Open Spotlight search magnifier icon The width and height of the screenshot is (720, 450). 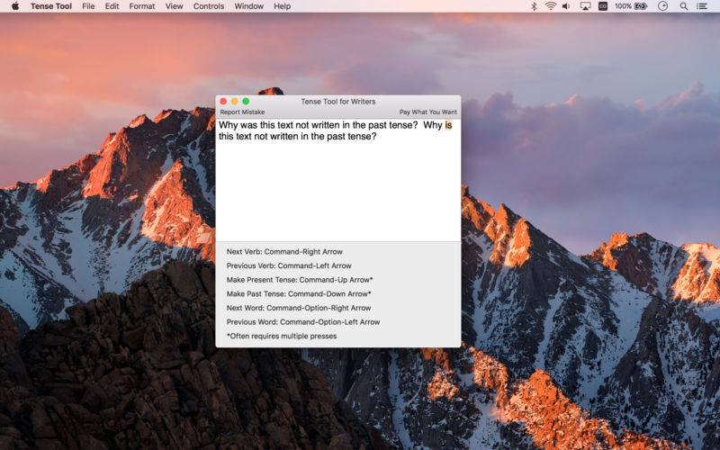(x=684, y=6)
